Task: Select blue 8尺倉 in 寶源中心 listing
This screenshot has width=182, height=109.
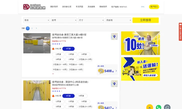Action: tap(68, 96)
